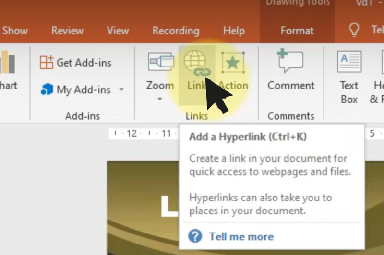
Task: Switch to the Review tab
Action: pos(68,31)
